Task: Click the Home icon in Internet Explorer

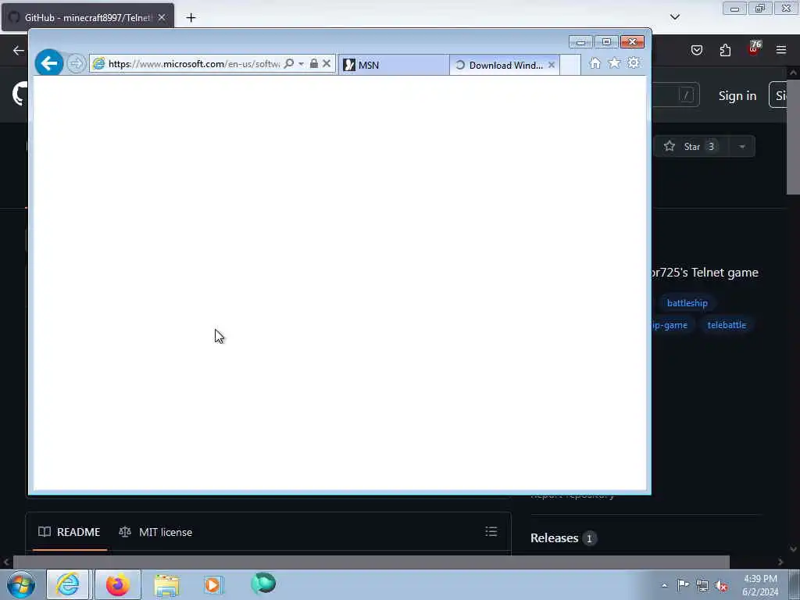Action: (x=595, y=63)
